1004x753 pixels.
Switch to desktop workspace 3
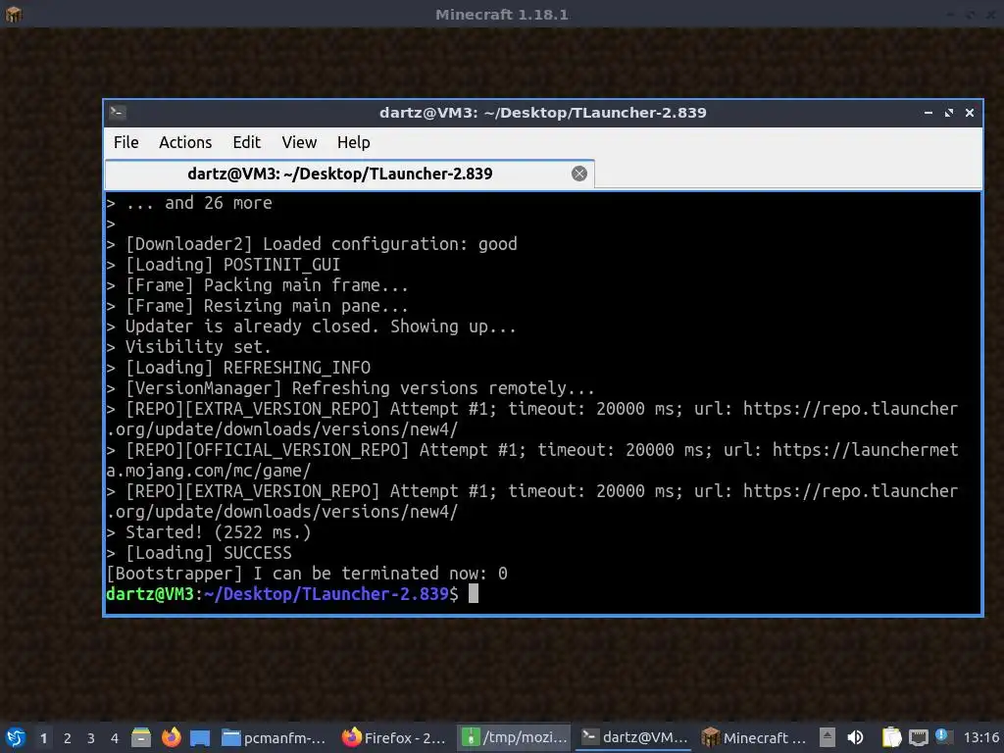(x=91, y=738)
